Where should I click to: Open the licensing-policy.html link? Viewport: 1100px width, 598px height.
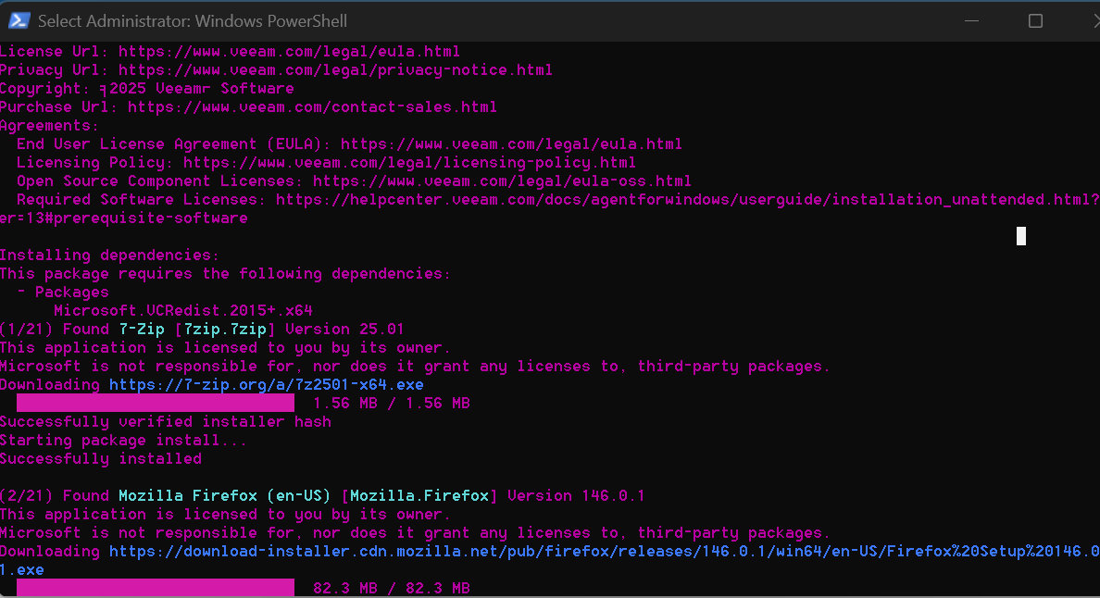pos(409,163)
